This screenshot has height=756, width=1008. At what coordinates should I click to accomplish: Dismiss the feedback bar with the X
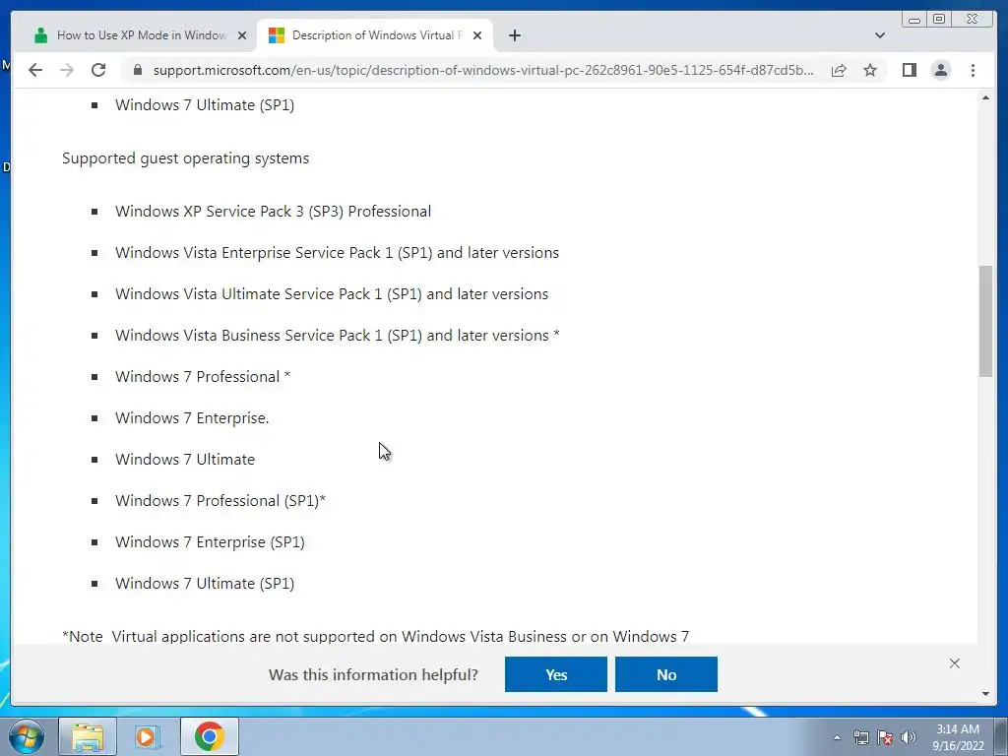click(954, 663)
